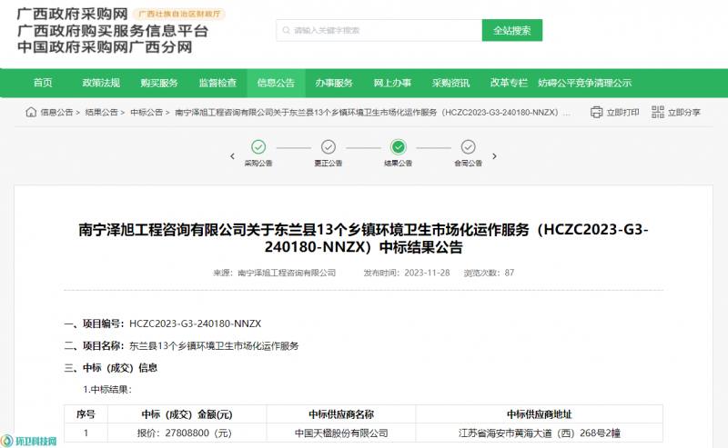
Task: Click the project number HCZC2023-G3-240180-NNZX text
Action: [x=195, y=324]
